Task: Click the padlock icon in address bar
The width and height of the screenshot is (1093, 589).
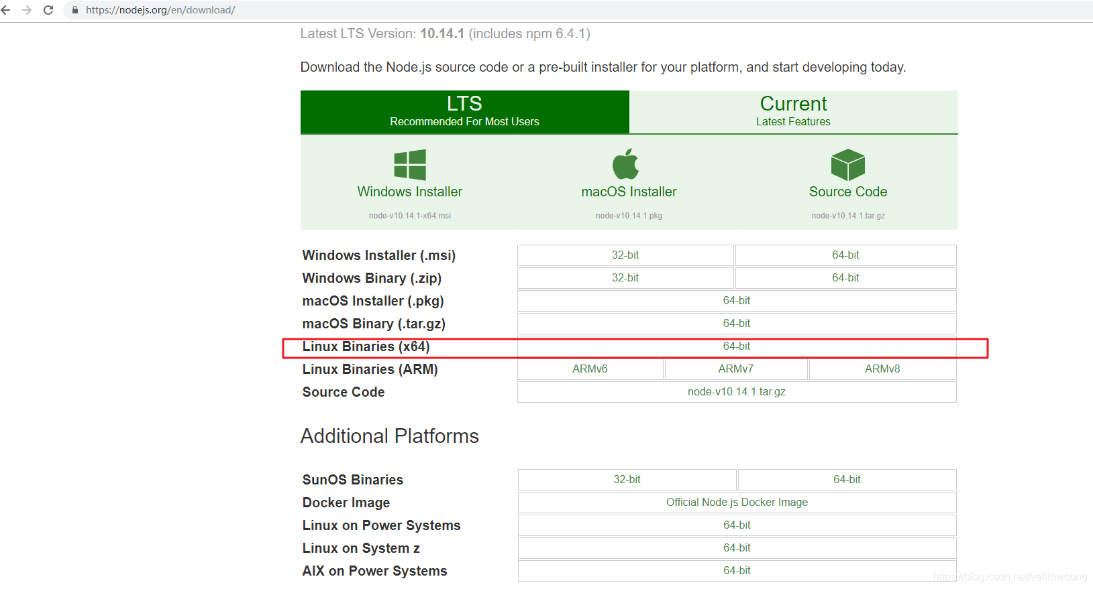Action: tap(75, 10)
